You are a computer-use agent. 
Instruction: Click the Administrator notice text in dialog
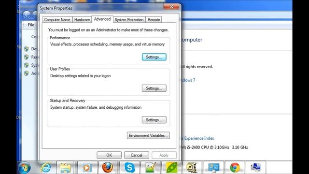click(108, 30)
